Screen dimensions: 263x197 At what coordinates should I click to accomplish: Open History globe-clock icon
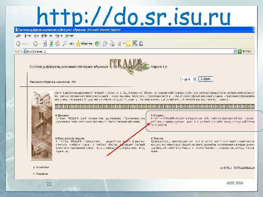pos(97,44)
